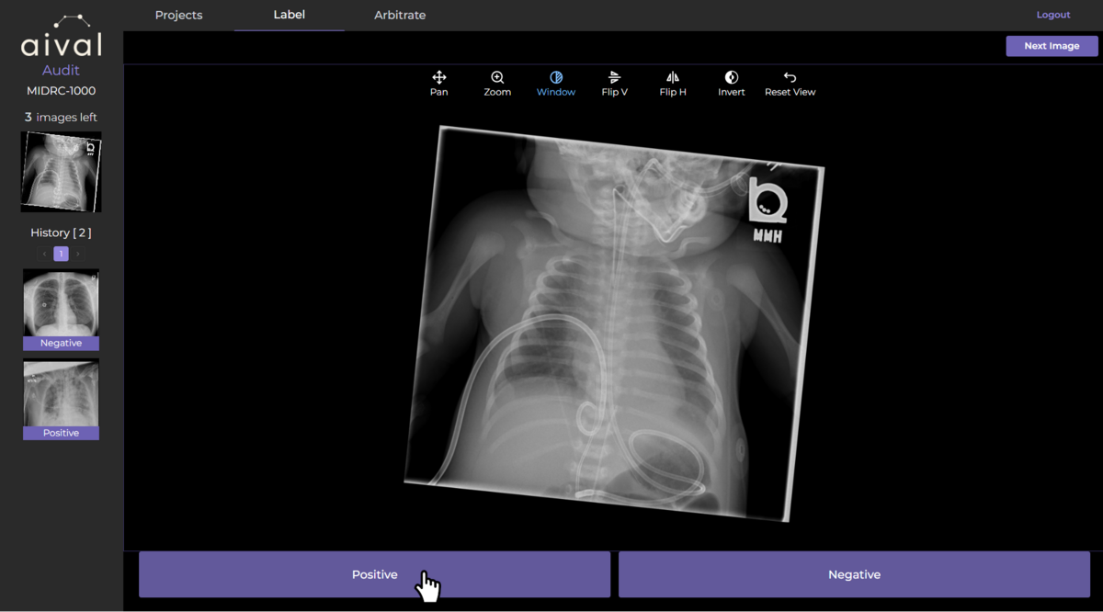Click the Logout link

tap(1053, 14)
